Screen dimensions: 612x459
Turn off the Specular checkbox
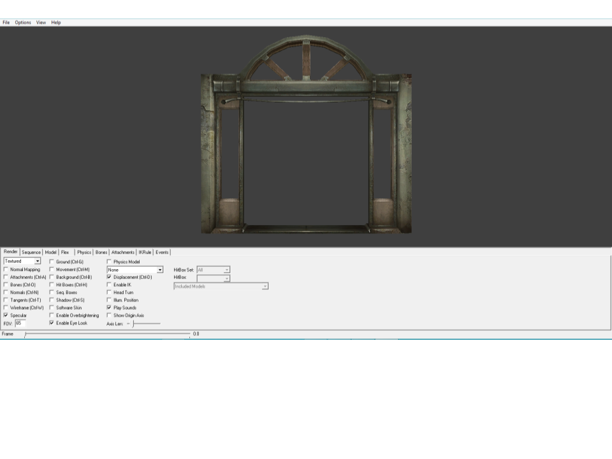click(6, 316)
